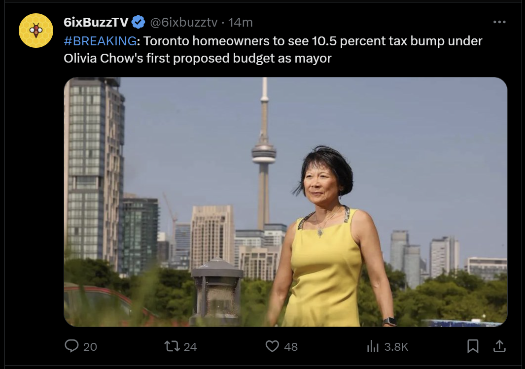The image size is (525, 369).
Task: Click the tweet text about Olivia Chow's budget
Action: pyautogui.click(x=273, y=50)
